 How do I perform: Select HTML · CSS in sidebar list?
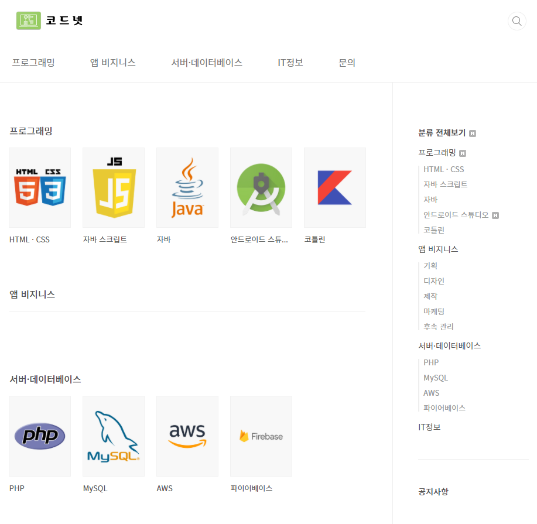443,169
